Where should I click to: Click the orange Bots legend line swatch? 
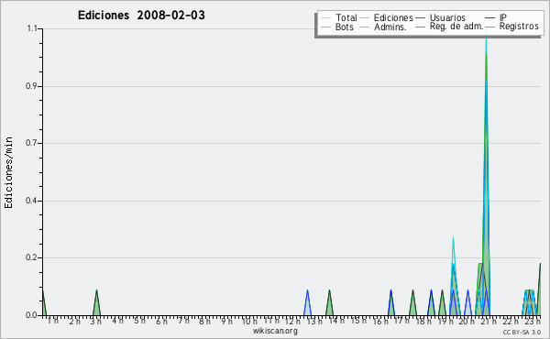(x=325, y=27)
